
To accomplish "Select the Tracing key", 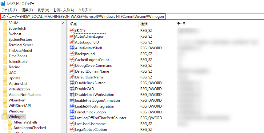I will tap(14, 67).
